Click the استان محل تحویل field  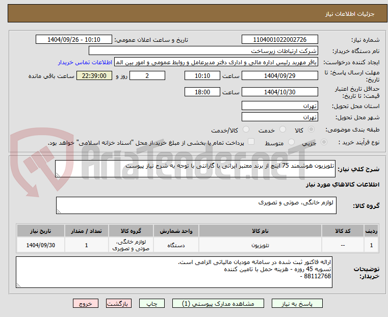279,106
